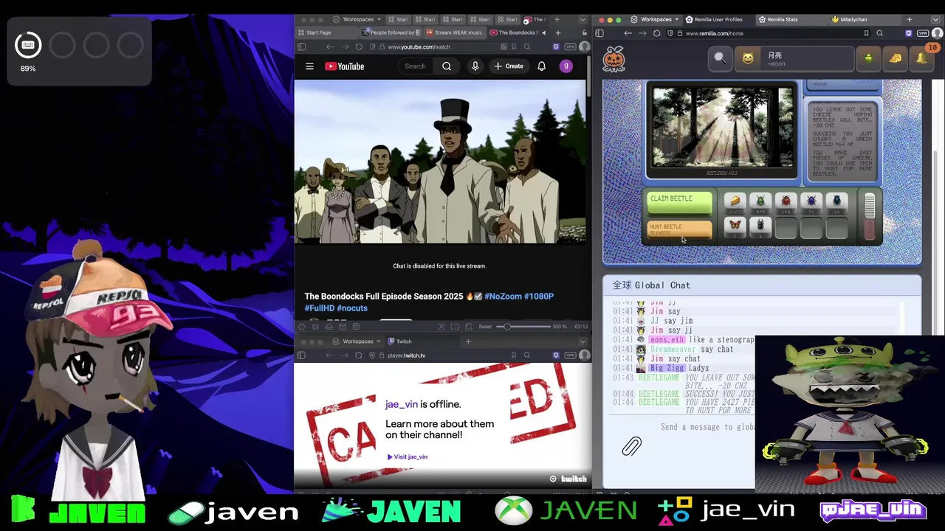
Task: Open the beetle icon in Remilia header
Action: tap(868, 58)
